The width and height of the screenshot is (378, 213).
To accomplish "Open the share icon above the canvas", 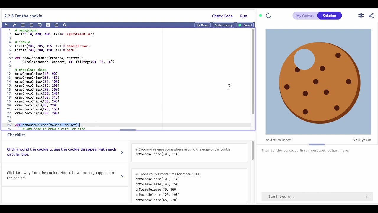I will click(371, 16).
